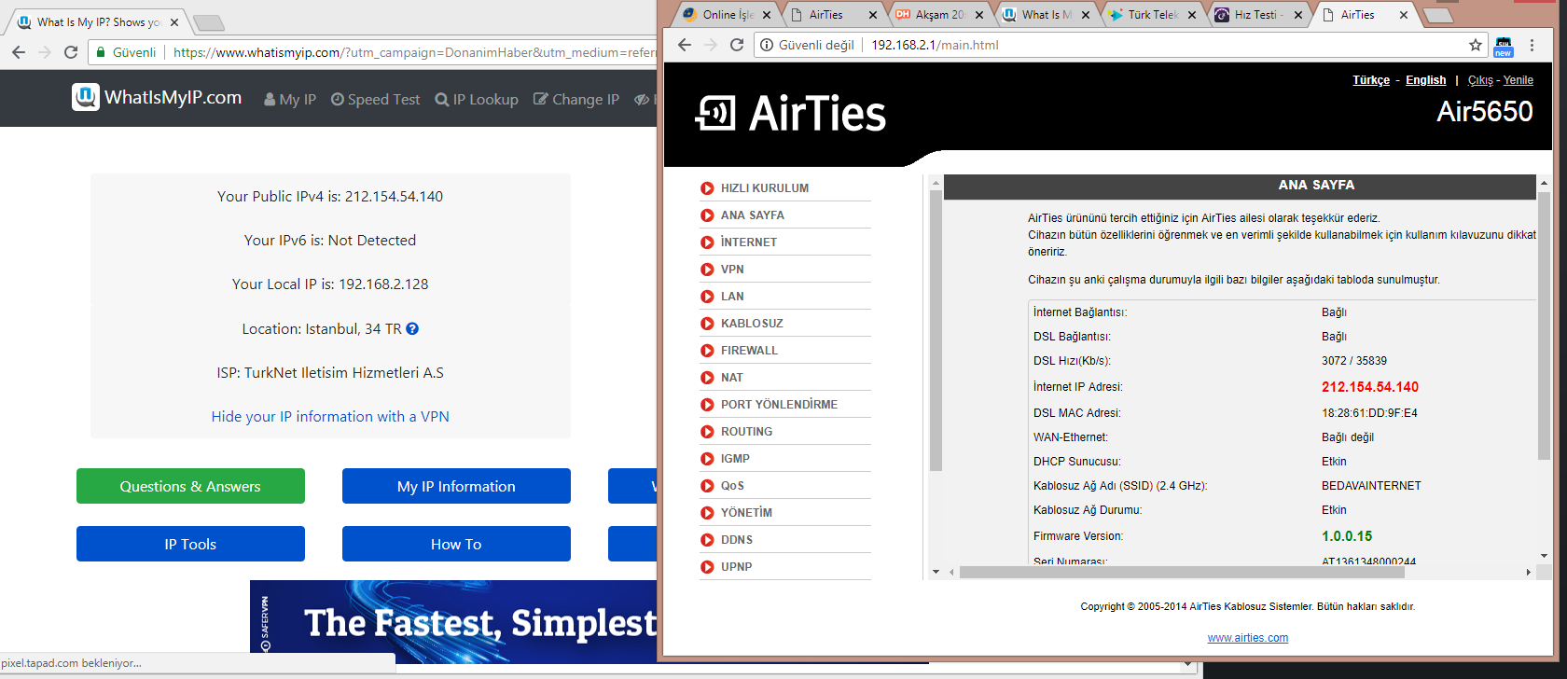Open the Speed Test menu item

click(x=376, y=99)
